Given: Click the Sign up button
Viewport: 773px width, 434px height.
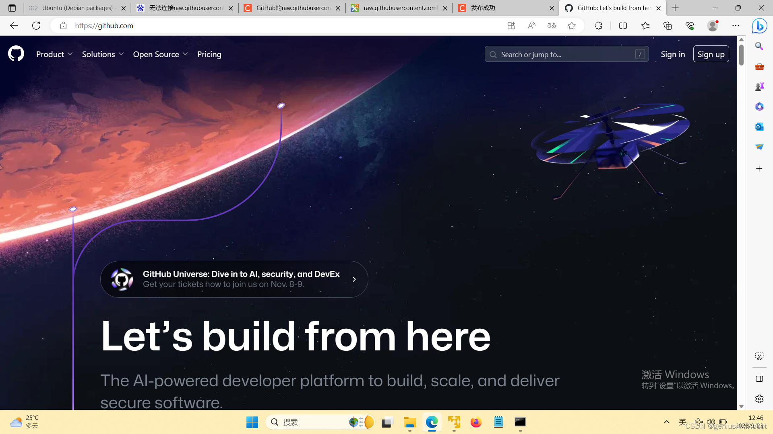Looking at the screenshot, I should [711, 54].
